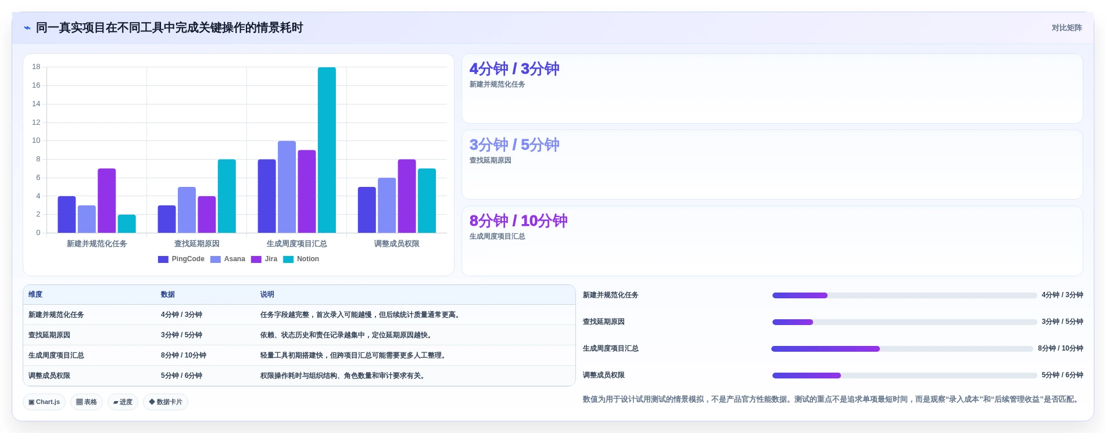
Task: Click the 4分钟 / 3分钟 data card
Action: tap(772, 88)
